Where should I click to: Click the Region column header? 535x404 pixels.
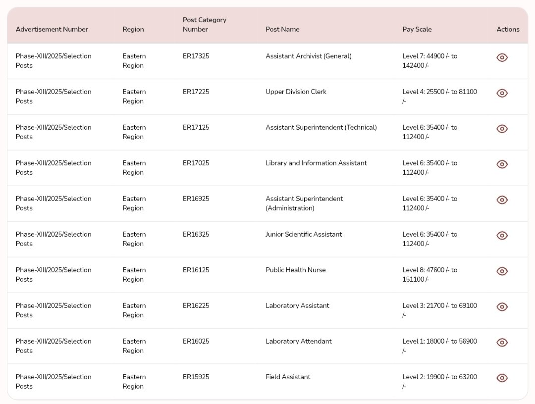[x=133, y=29]
